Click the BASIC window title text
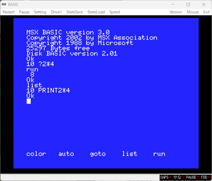 click(x=13, y=4)
